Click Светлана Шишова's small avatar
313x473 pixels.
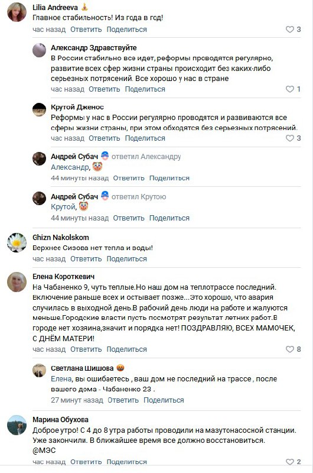click(39, 371)
